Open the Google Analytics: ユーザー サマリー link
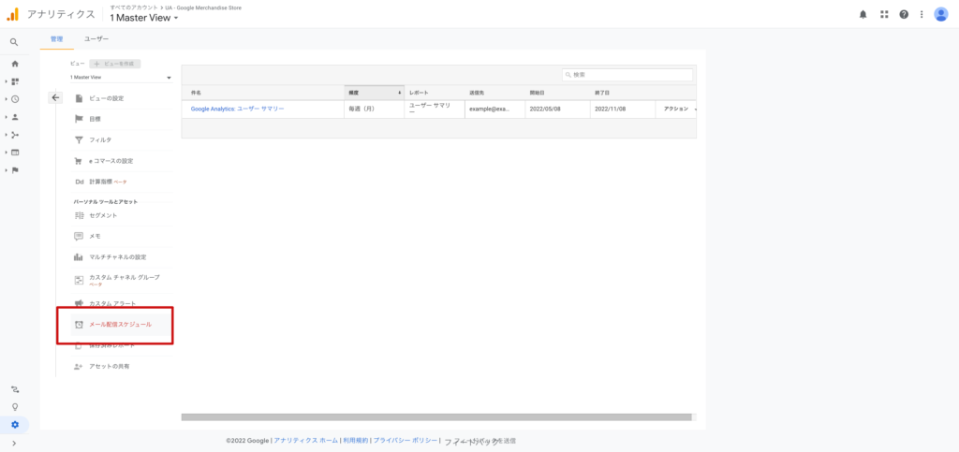 coord(237,109)
